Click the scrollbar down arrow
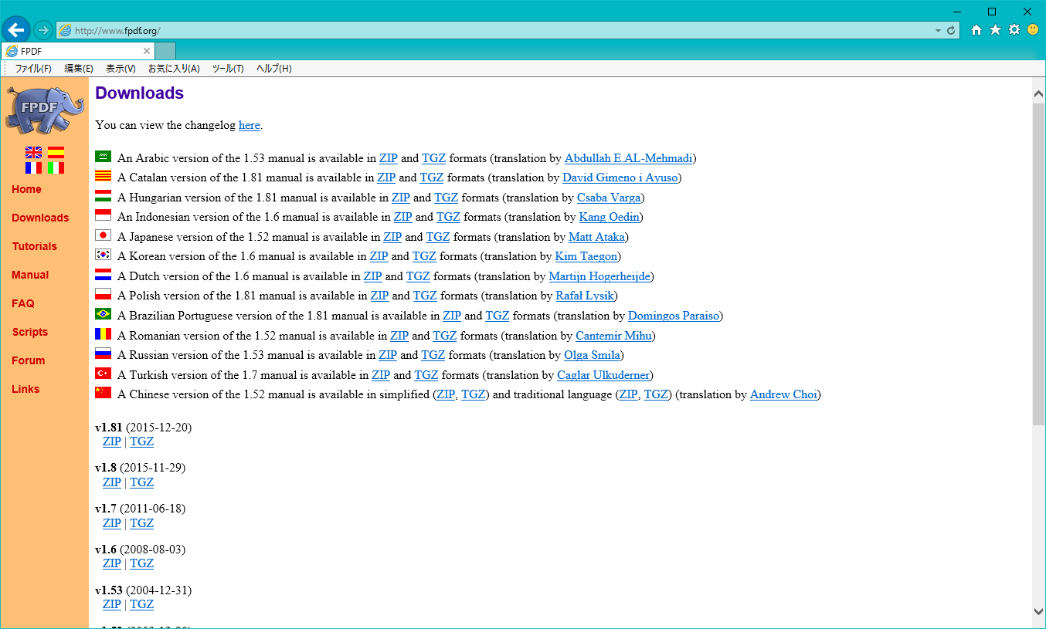The image size is (1046, 629). coord(1038,611)
